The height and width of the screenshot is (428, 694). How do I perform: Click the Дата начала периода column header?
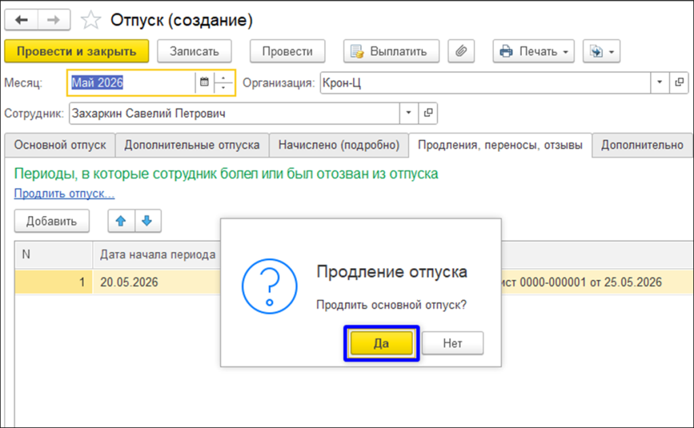(x=157, y=255)
